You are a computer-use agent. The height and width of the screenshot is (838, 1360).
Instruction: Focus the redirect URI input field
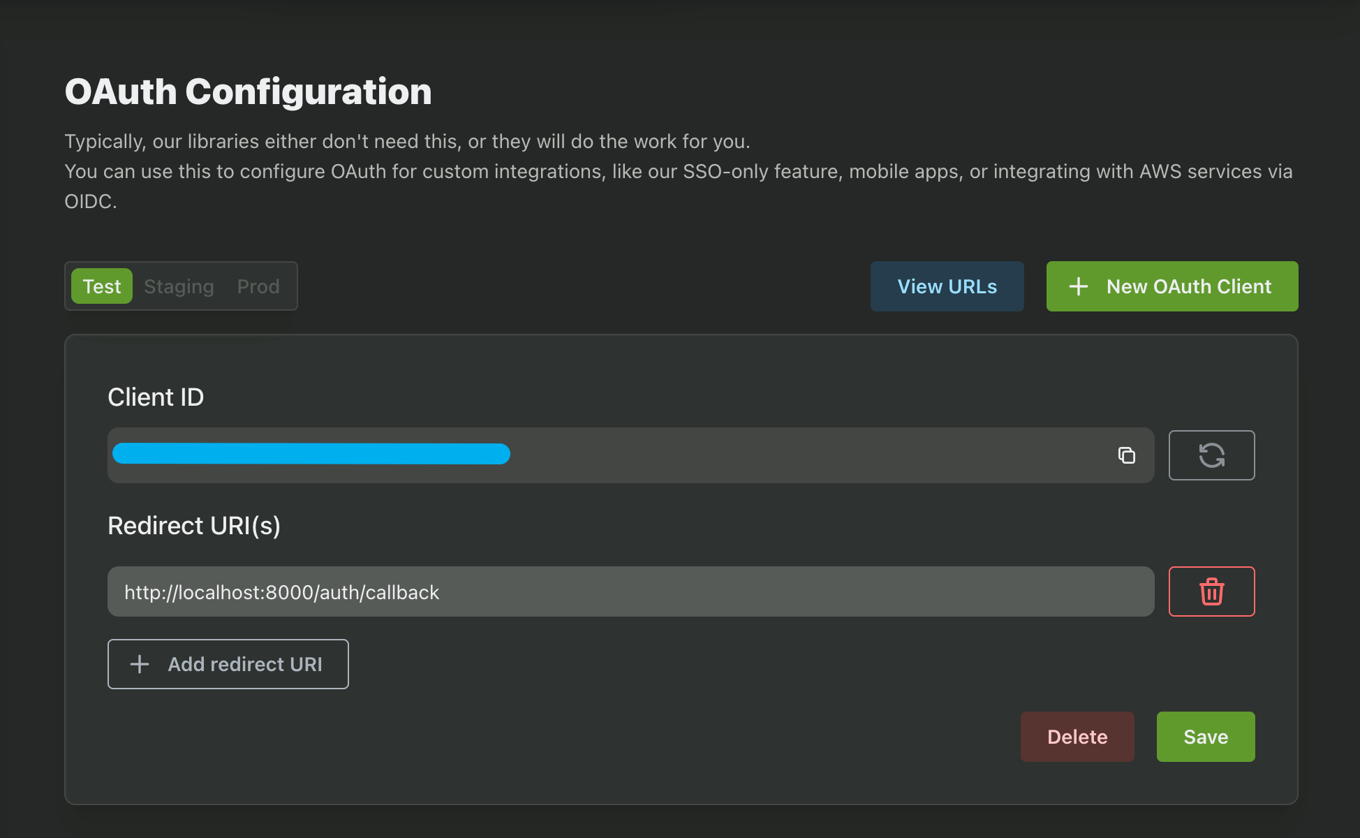coord(628,591)
